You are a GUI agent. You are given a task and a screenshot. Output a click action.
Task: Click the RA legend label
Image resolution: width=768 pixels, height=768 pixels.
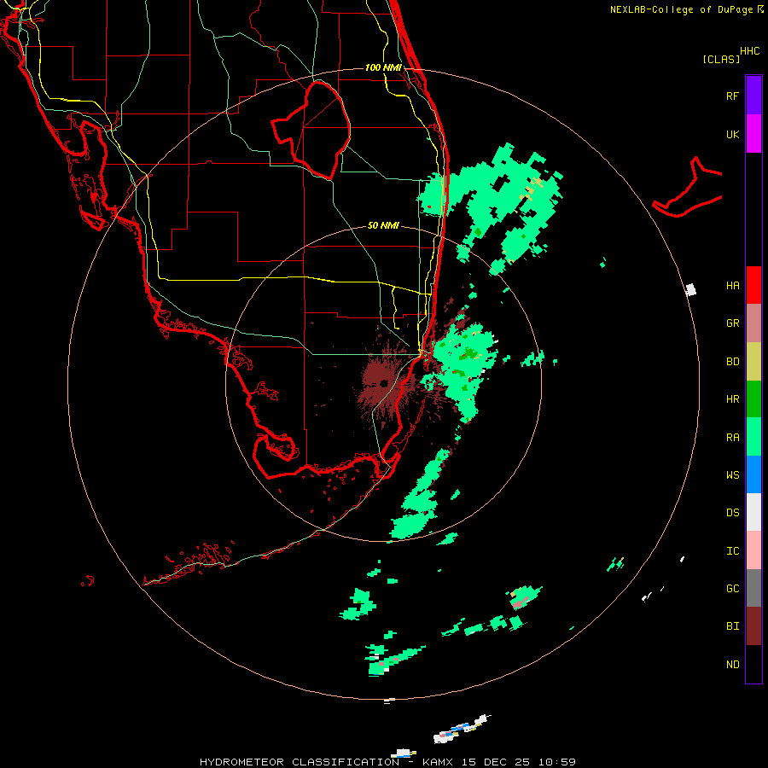(732, 438)
